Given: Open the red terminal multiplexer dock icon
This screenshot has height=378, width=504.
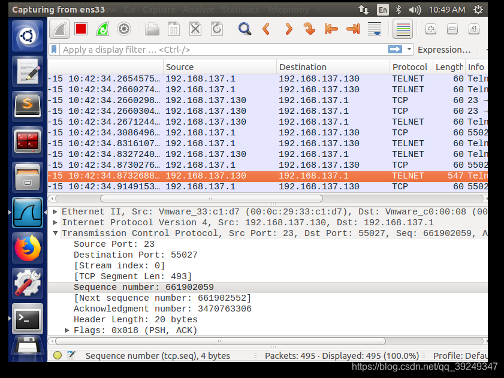Looking at the screenshot, I should point(28,142).
